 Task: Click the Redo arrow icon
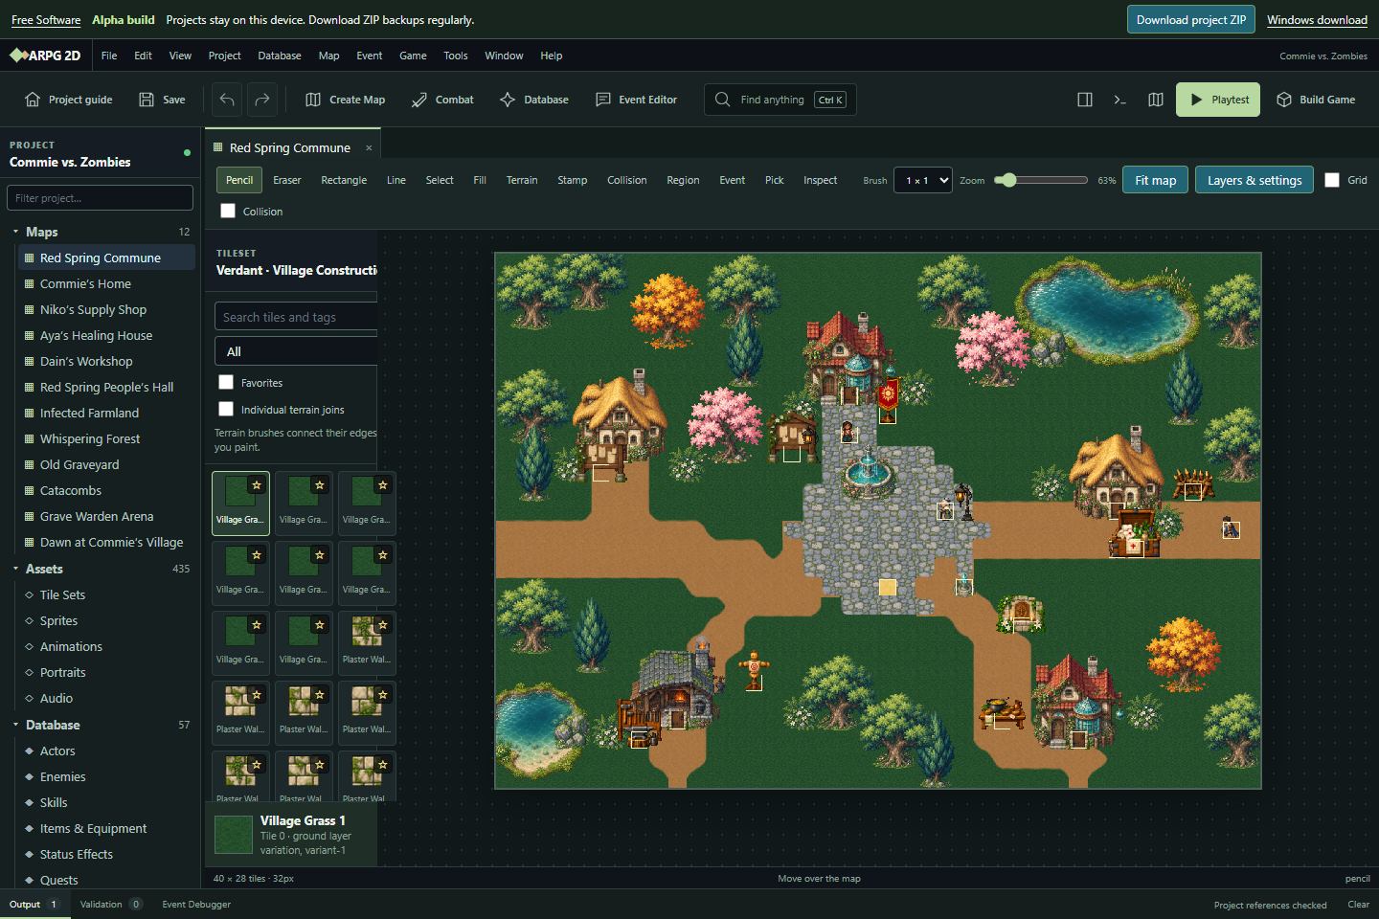point(262,100)
